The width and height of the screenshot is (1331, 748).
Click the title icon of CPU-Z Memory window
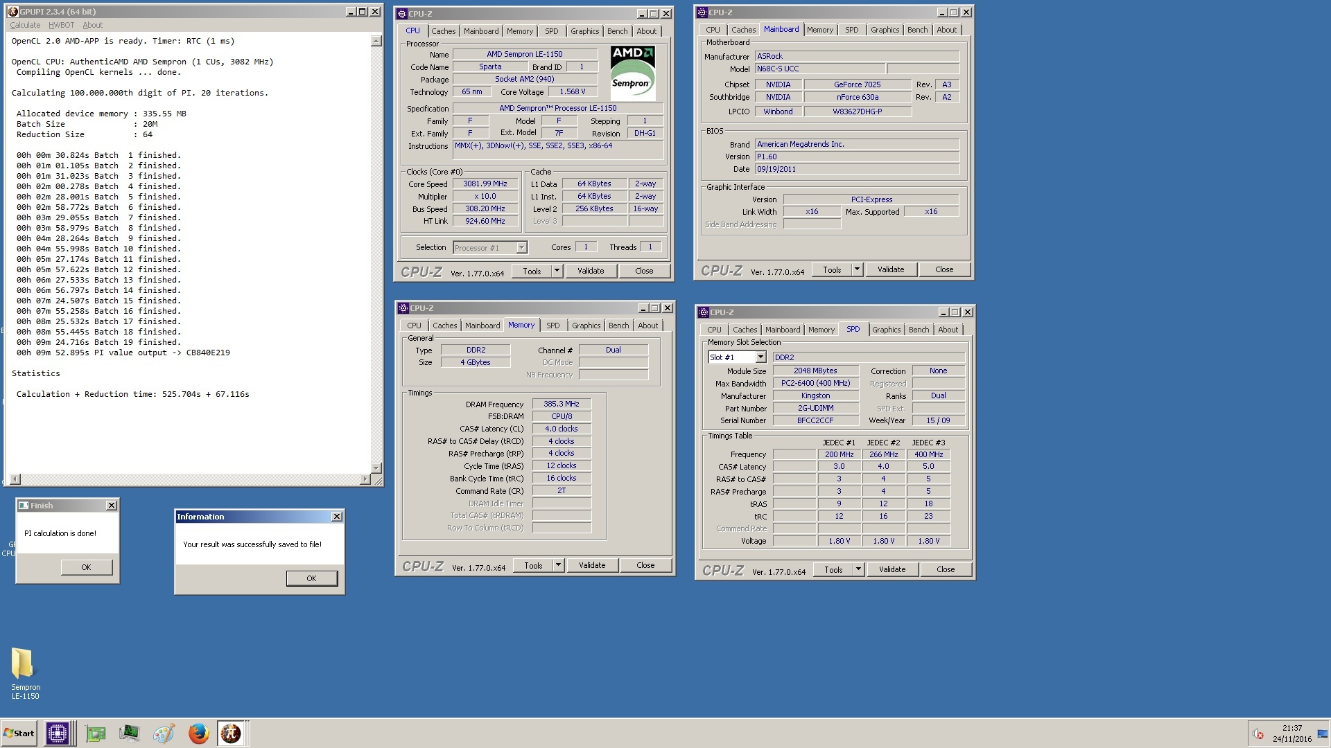pos(403,308)
